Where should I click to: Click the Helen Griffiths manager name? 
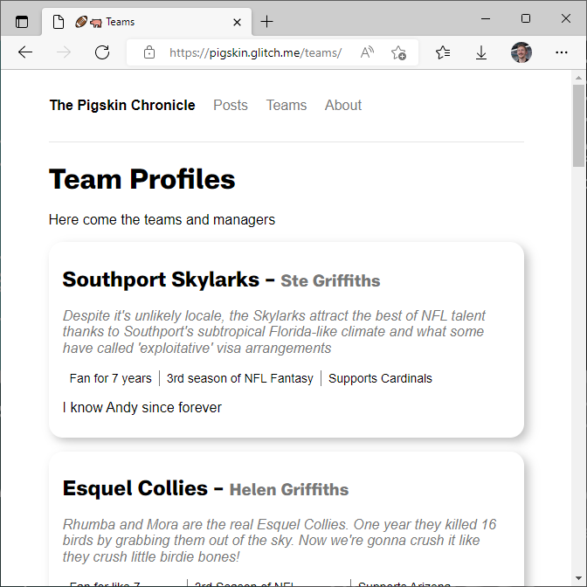tap(289, 490)
